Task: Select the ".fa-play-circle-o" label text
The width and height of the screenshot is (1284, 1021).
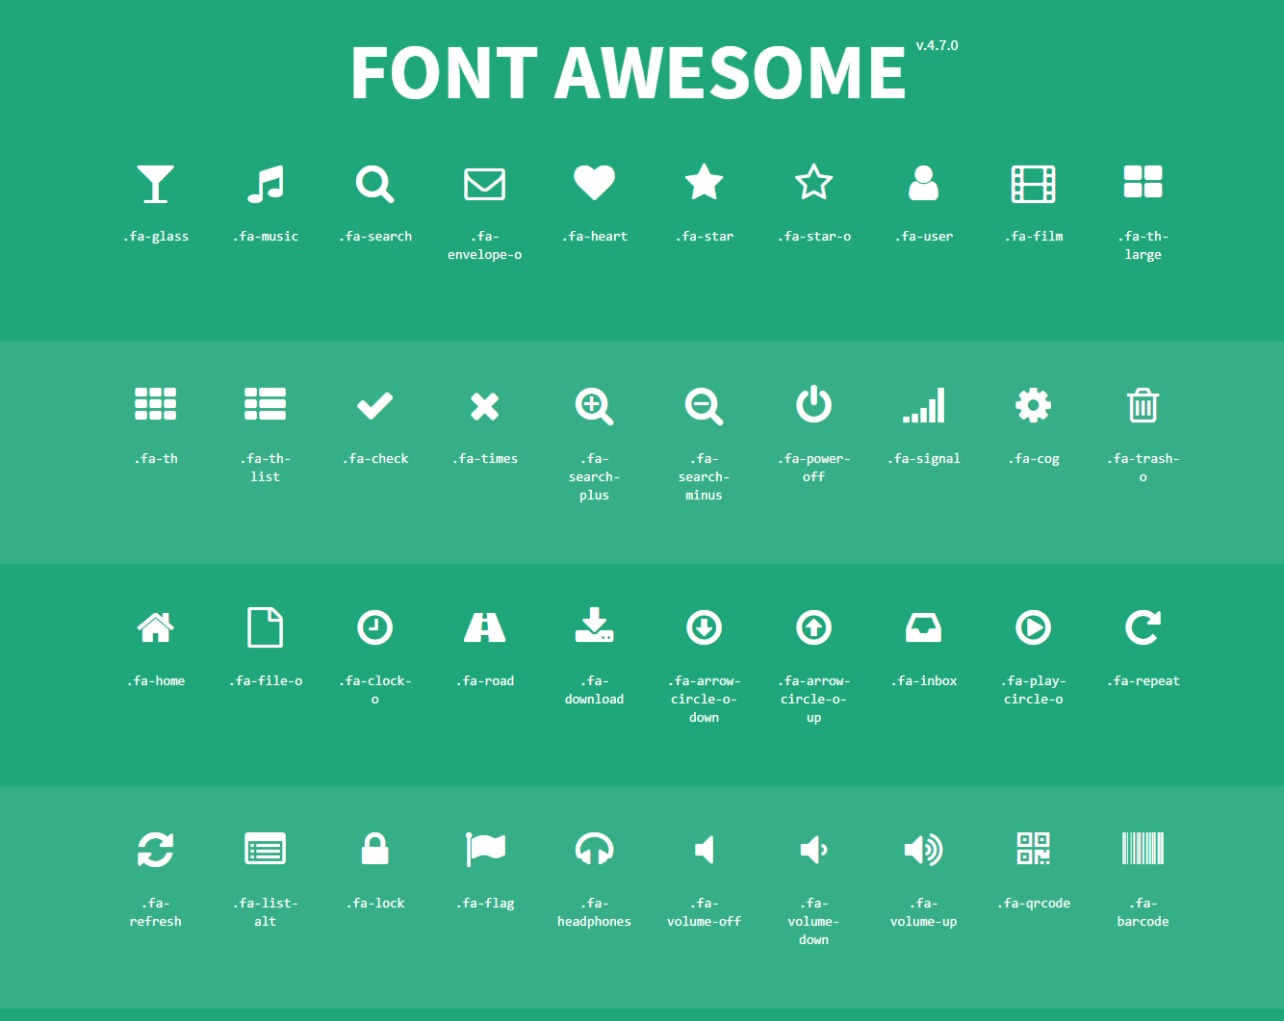Action: pyautogui.click(x=1034, y=690)
